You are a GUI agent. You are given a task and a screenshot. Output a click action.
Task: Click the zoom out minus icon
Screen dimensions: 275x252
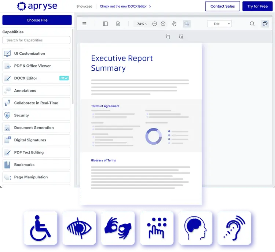tap(154, 24)
